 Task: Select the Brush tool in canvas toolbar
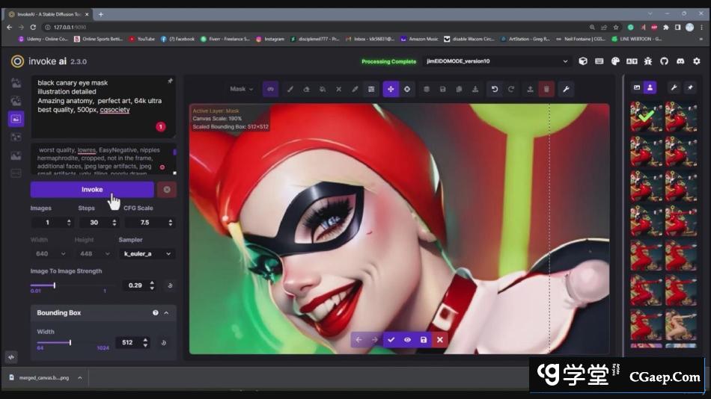(x=290, y=89)
